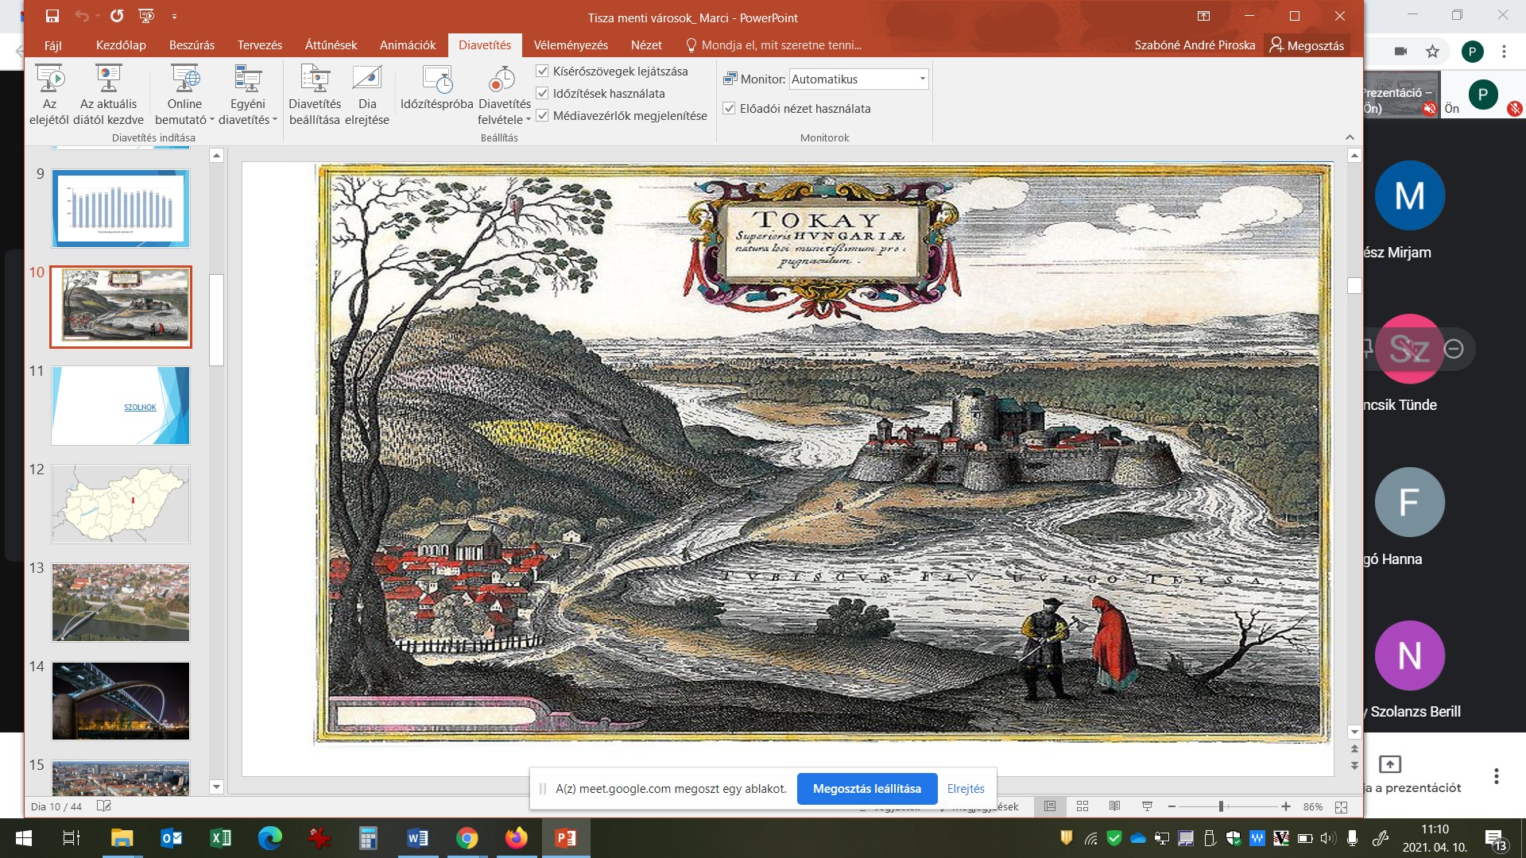Open the Windows notification center icon

1494,839
